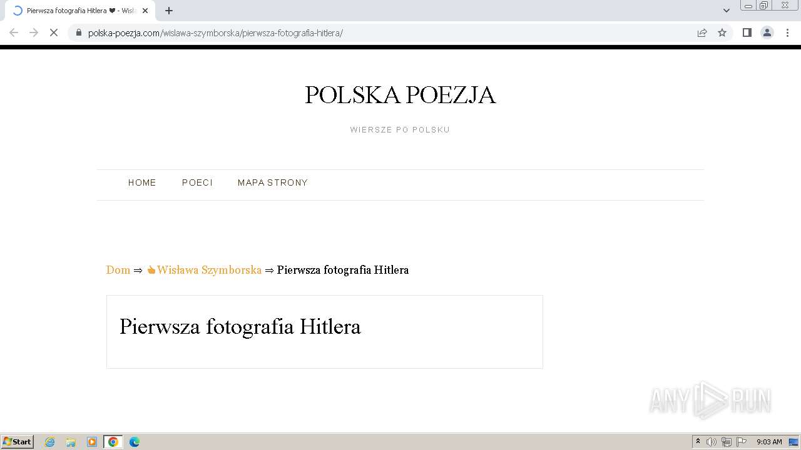Open the Action Center flag icon

742,442
